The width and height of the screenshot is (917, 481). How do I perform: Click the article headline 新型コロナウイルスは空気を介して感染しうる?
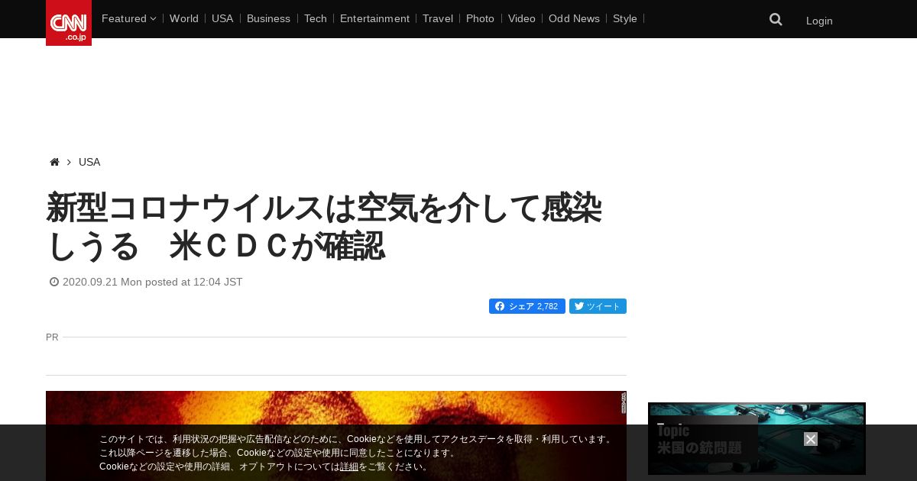point(324,226)
